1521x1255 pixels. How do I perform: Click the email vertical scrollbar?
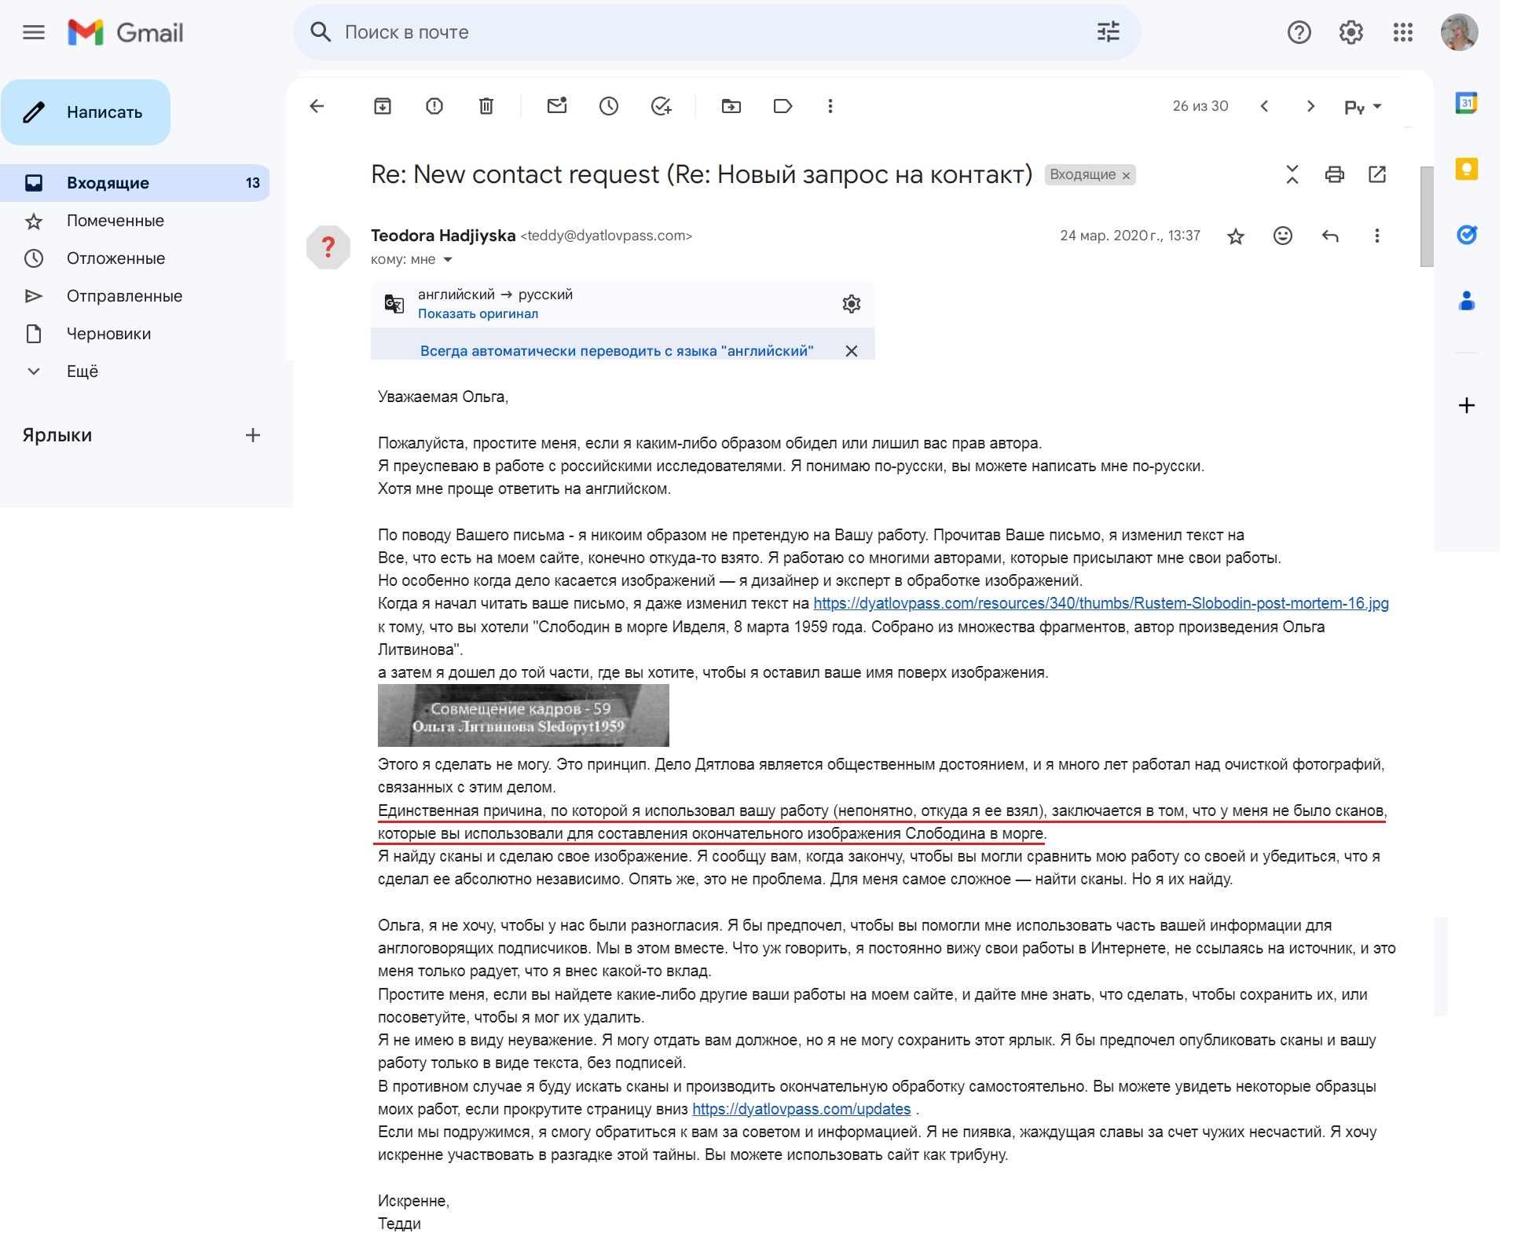click(1427, 217)
